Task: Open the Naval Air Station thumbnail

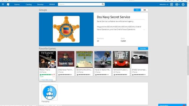Action: click(103, 59)
